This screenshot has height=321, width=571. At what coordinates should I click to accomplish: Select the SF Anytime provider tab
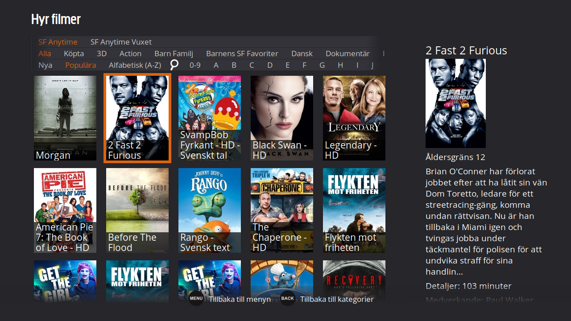58,42
